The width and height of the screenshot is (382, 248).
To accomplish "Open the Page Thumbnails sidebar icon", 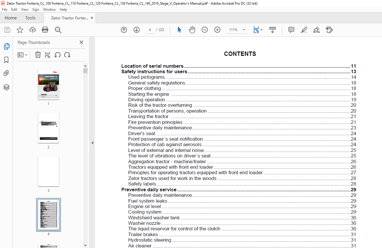I will pyautogui.click(x=6, y=46).
